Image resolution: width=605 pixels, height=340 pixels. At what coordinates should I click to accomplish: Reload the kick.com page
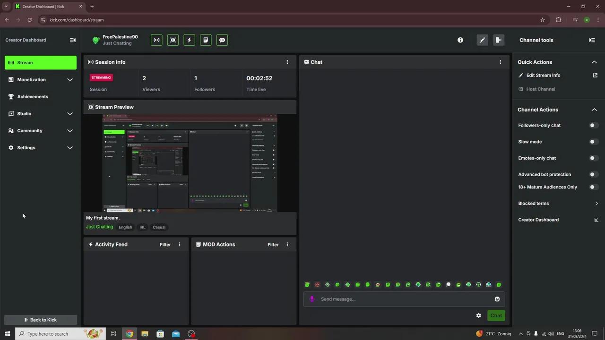(29, 20)
